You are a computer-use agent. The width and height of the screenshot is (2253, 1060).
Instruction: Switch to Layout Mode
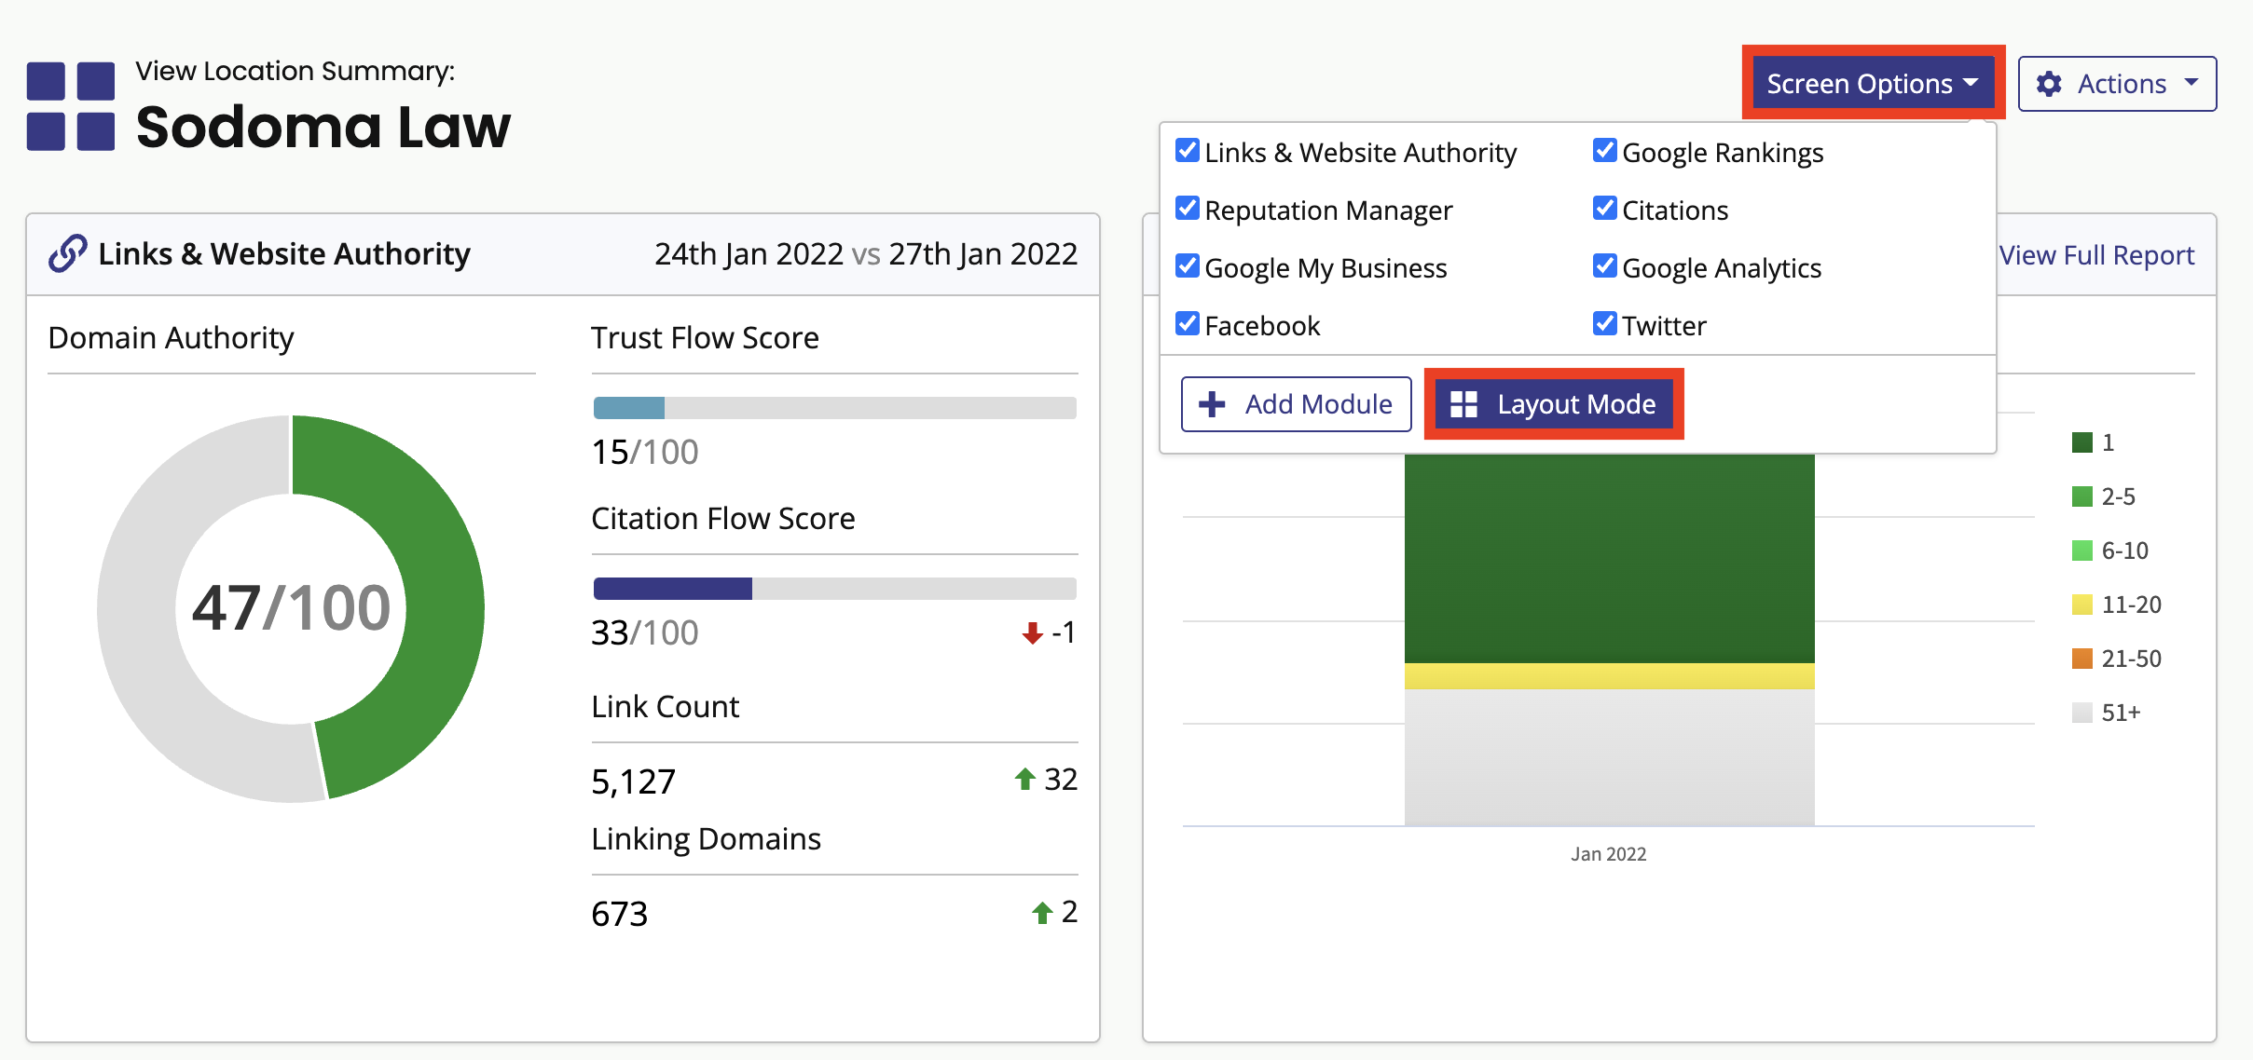point(1554,404)
